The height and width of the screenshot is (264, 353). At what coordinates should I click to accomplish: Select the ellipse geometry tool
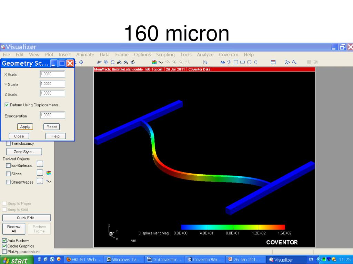(256, 62)
